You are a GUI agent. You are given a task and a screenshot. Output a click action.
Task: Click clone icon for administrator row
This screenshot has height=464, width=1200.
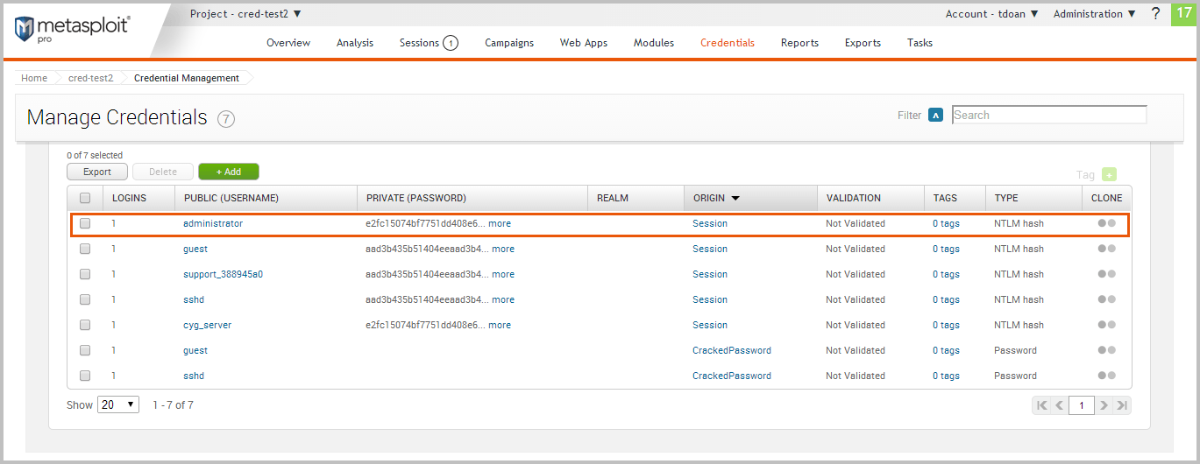click(1106, 223)
